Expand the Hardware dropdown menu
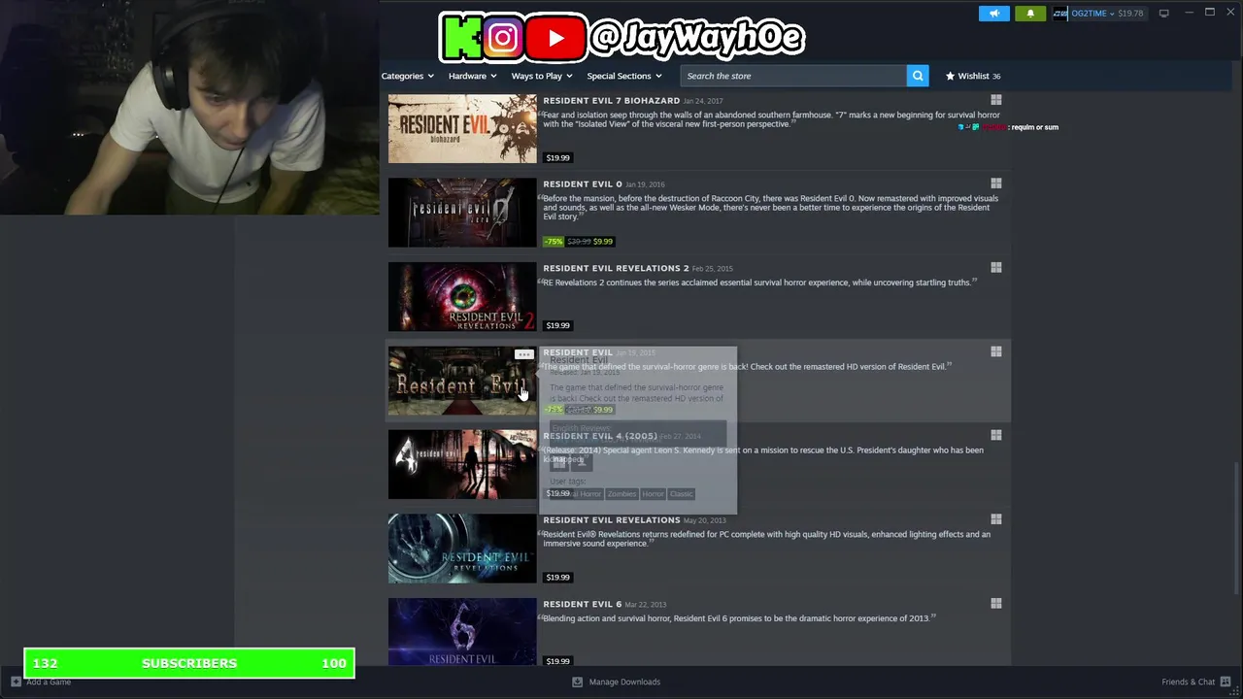The width and height of the screenshot is (1243, 699). [472, 76]
